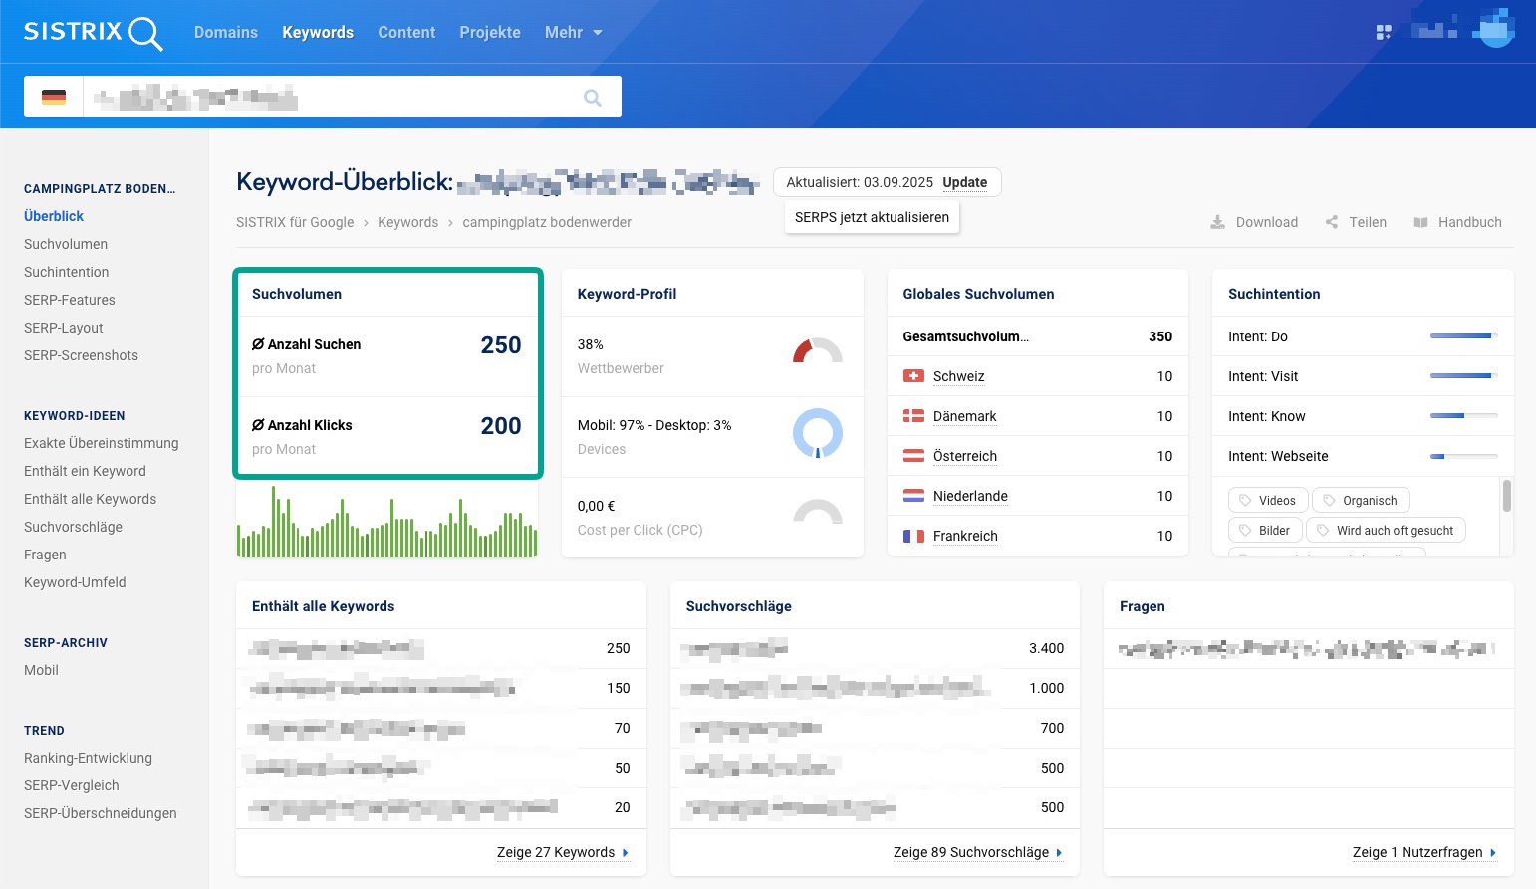This screenshot has height=889, width=1536.
Task: Open the apps grid icon in header
Action: 1383,33
